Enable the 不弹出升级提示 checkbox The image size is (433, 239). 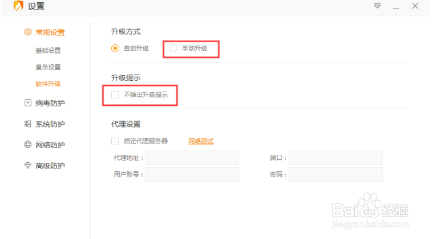click(x=115, y=95)
